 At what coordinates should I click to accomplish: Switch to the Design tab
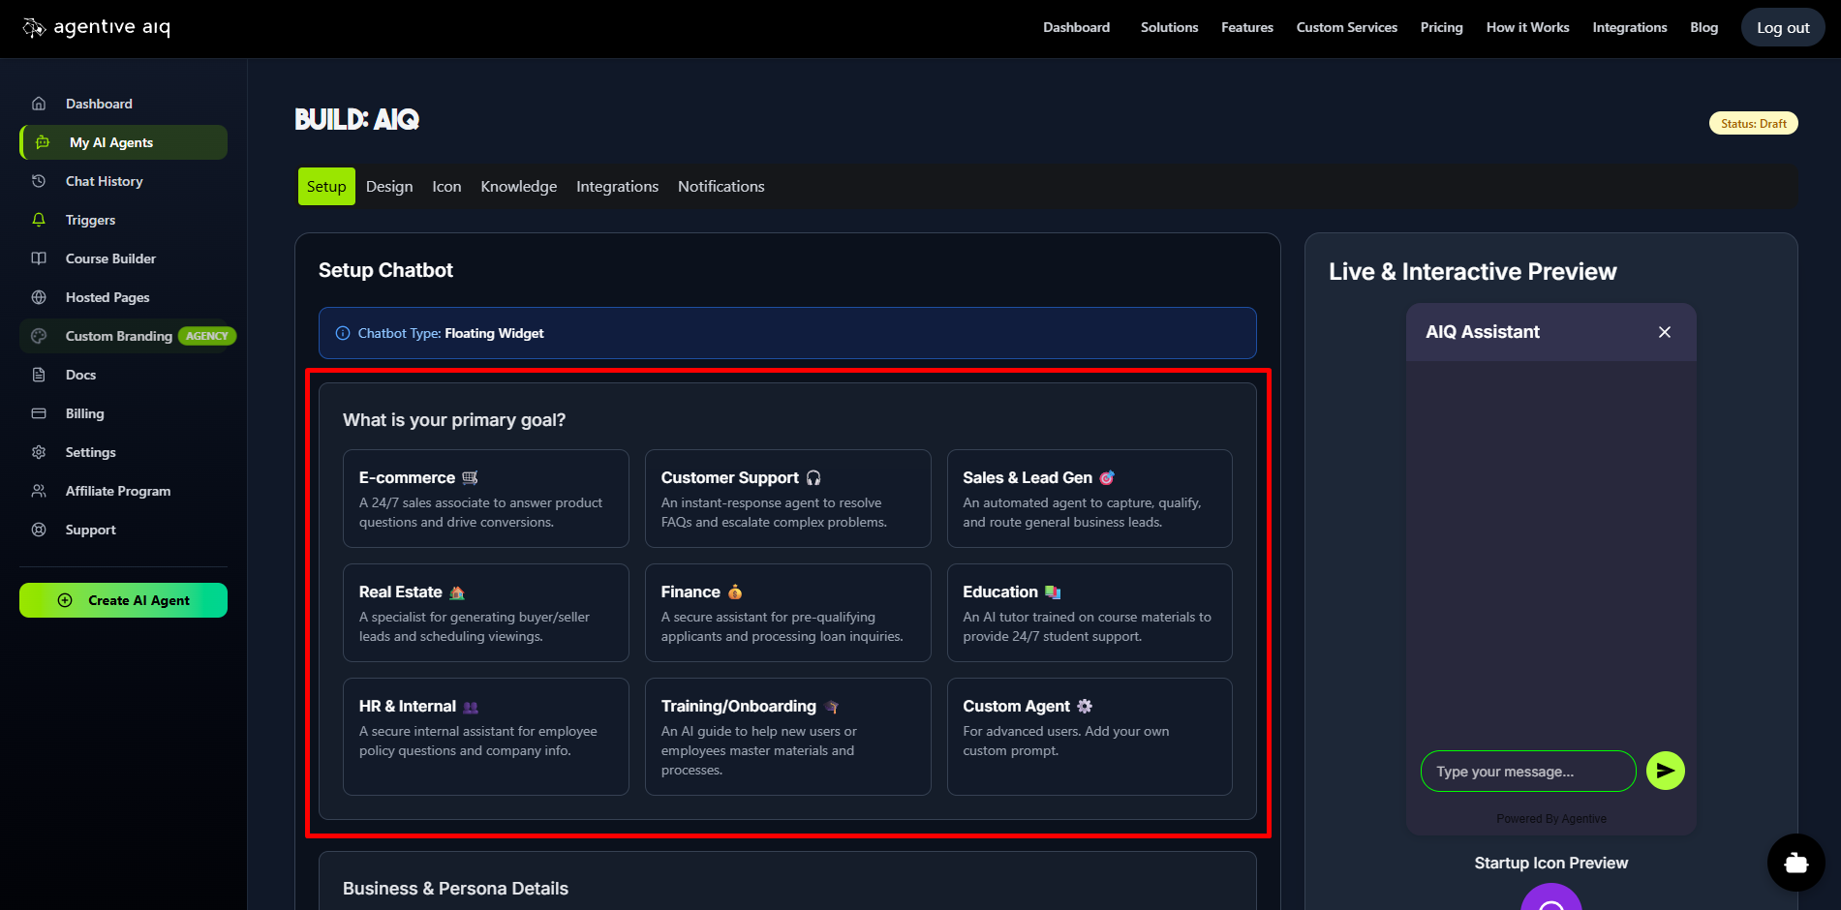(x=389, y=187)
